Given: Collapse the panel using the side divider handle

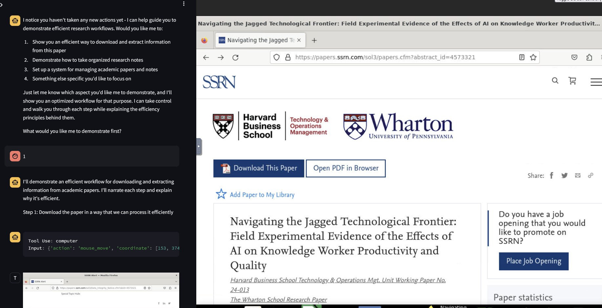Looking at the screenshot, I should [199, 147].
